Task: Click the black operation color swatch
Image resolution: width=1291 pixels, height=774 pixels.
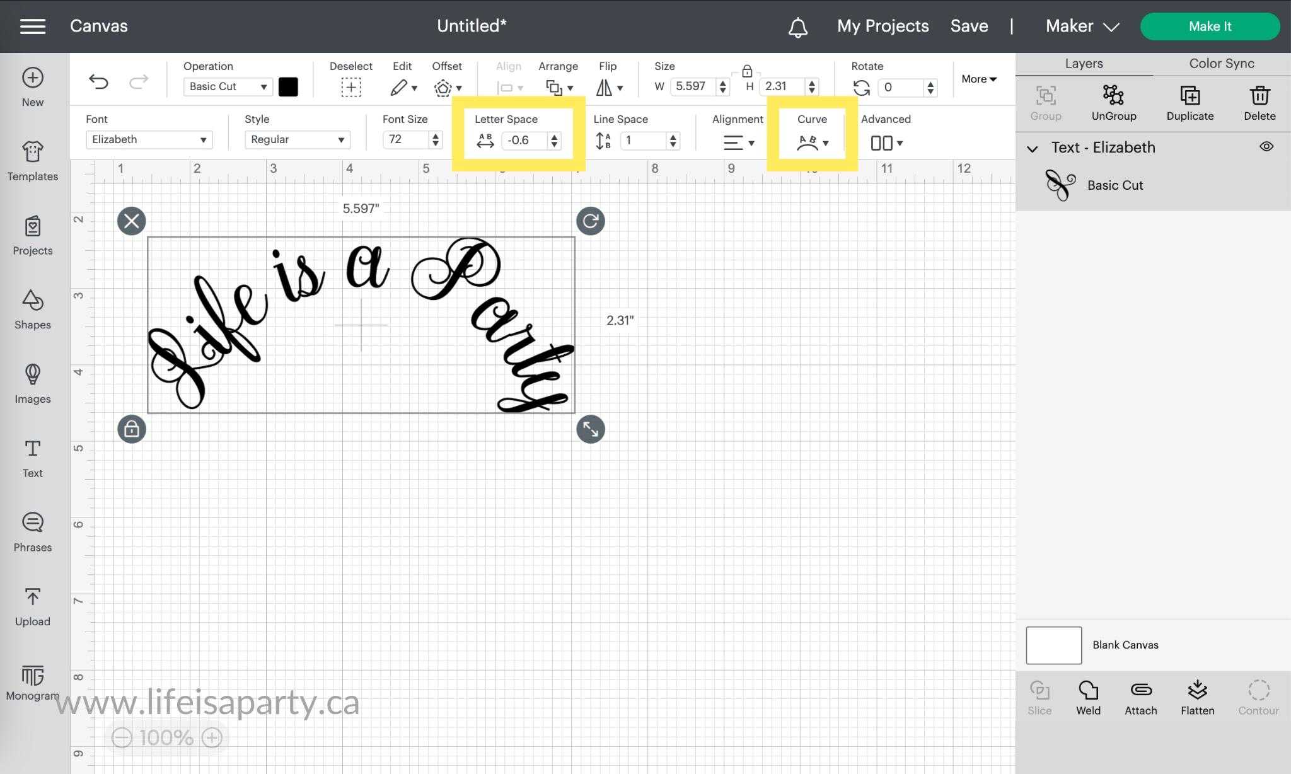Action: point(288,87)
